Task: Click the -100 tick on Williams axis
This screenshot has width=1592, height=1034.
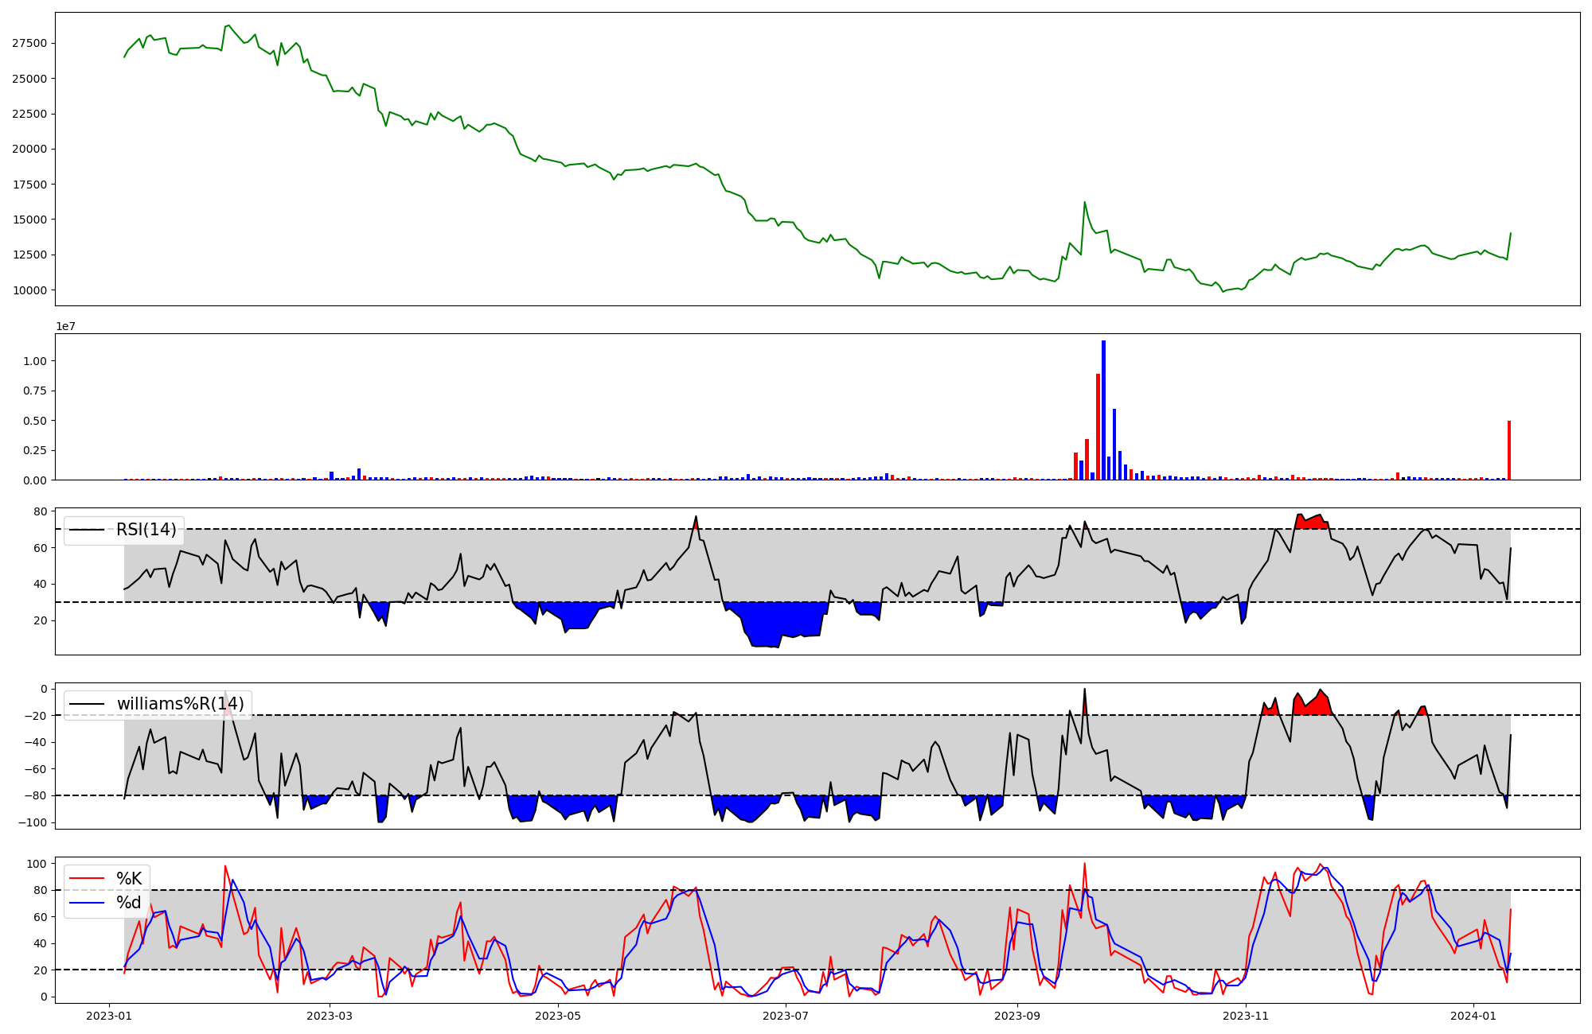Action: (x=33, y=822)
